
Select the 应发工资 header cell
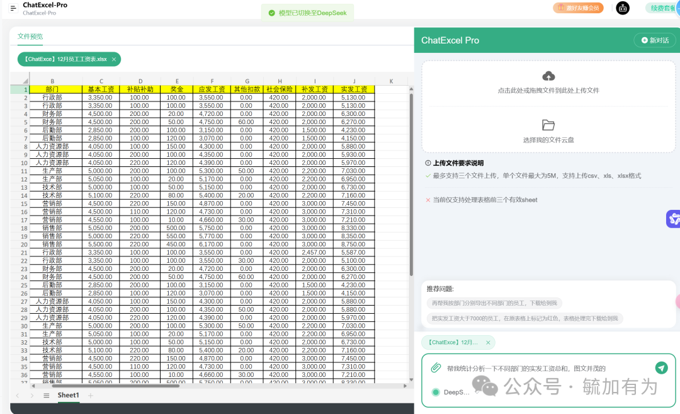(212, 89)
